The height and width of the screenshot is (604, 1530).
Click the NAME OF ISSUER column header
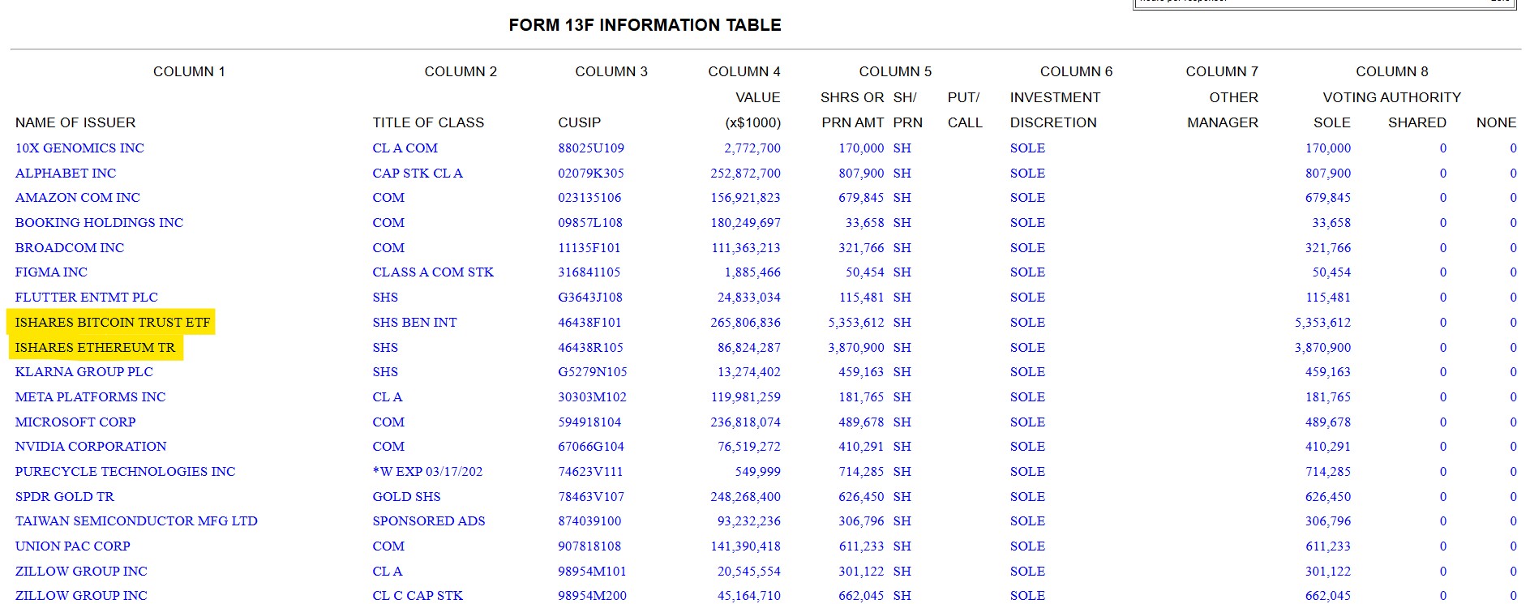pyautogui.click(x=75, y=122)
